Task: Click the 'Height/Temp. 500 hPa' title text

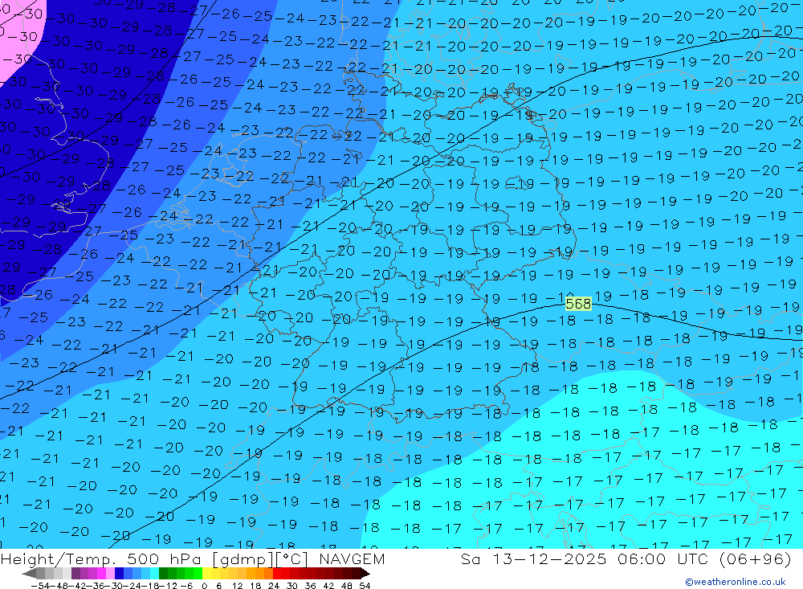Action: click(x=101, y=558)
